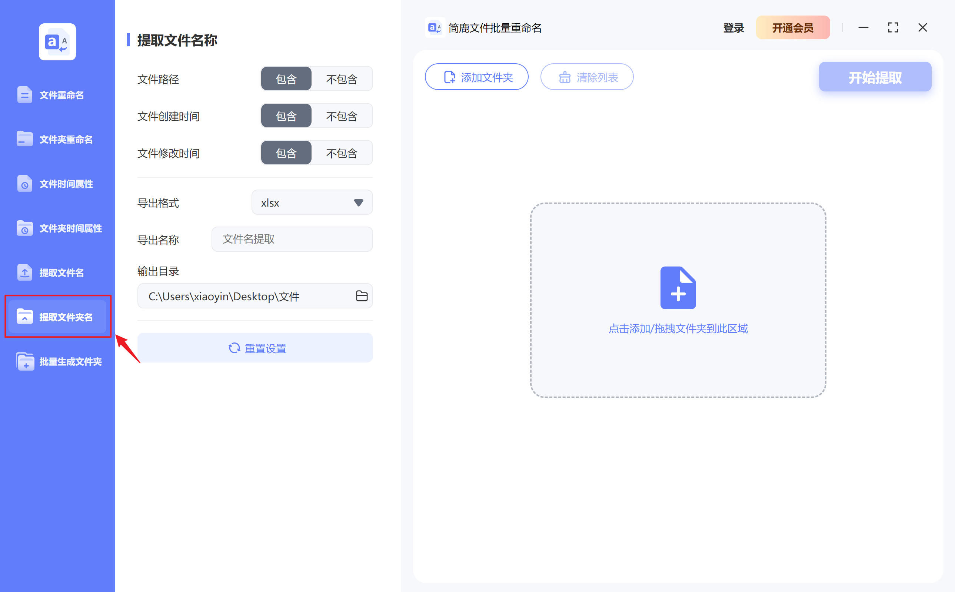Image resolution: width=955 pixels, height=592 pixels.
Task: Click the 导出名称 input field
Action: click(292, 239)
